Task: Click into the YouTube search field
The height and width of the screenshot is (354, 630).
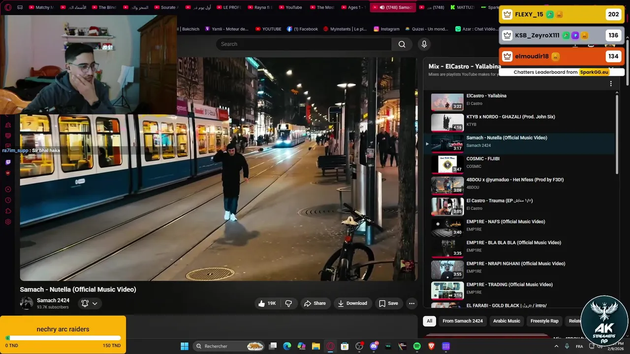Action: (x=304, y=44)
